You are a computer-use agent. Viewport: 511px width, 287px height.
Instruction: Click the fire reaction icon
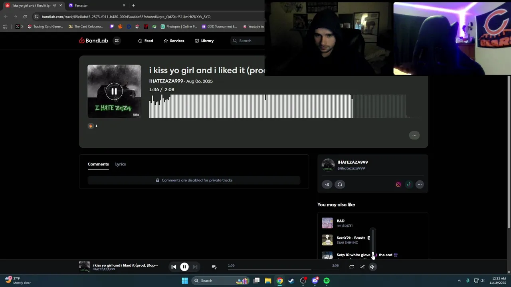click(x=91, y=126)
